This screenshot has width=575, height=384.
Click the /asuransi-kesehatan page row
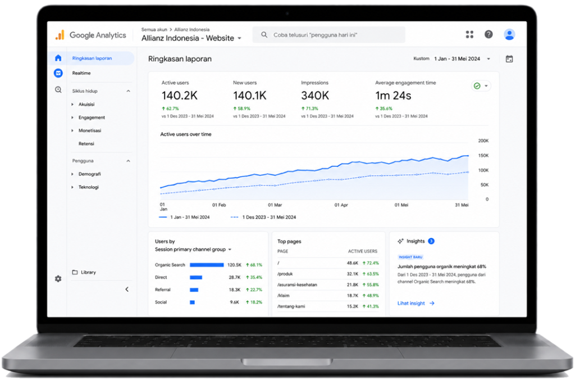[328, 284]
